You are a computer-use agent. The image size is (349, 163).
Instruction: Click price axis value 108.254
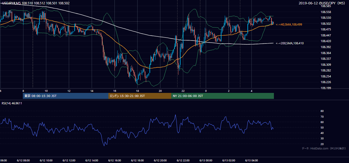pos(326,76)
